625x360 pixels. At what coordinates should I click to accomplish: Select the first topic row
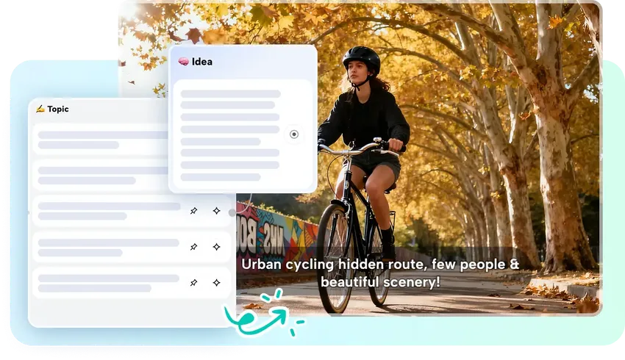pyautogui.click(x=103, y=140)
